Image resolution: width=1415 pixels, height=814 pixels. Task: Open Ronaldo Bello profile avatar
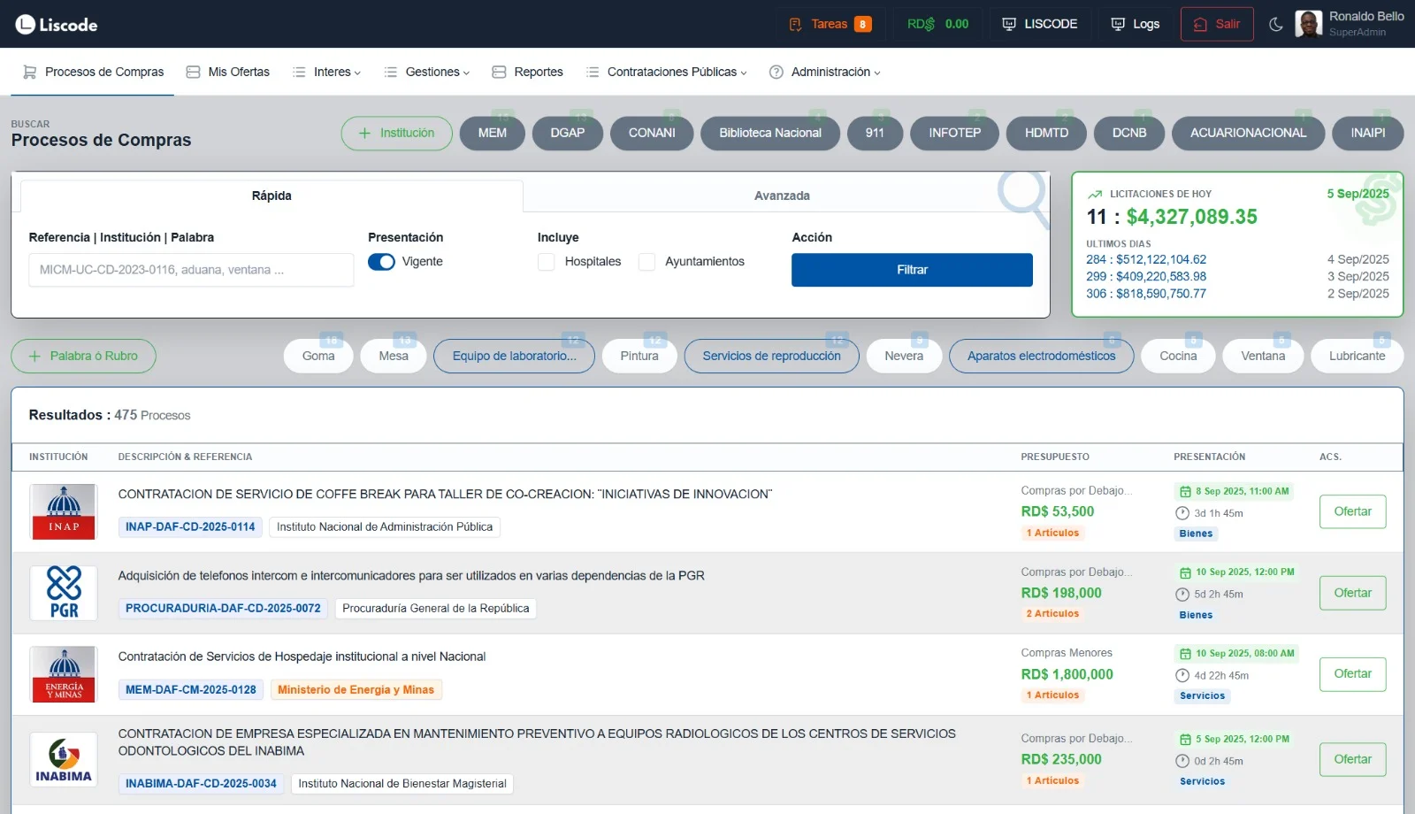point(1308,24)
